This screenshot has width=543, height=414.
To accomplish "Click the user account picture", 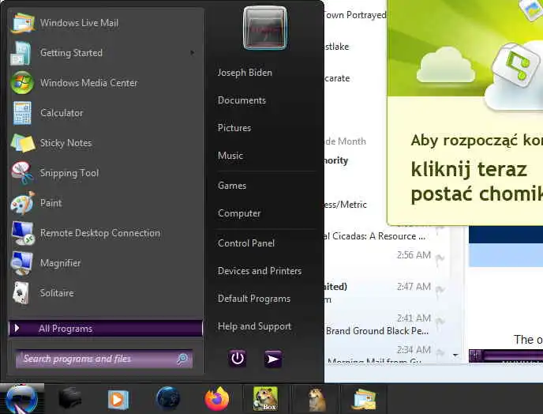I will pyautogui.click(x=265, y=28).
